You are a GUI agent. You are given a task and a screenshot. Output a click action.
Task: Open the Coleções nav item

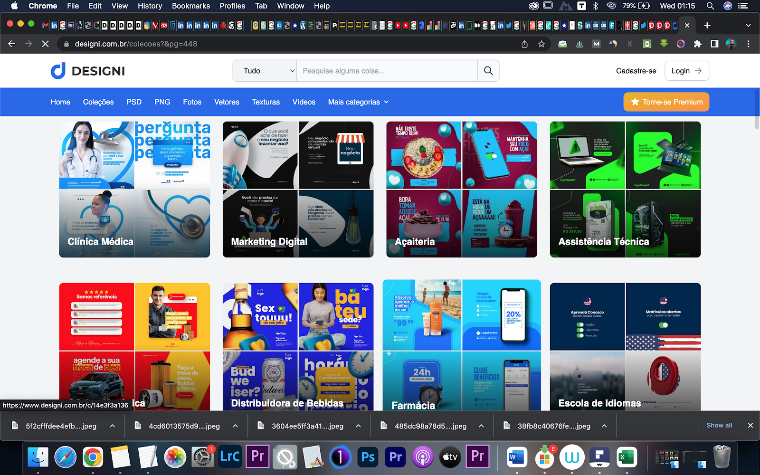pyautogui.click(x=98, y=102)
